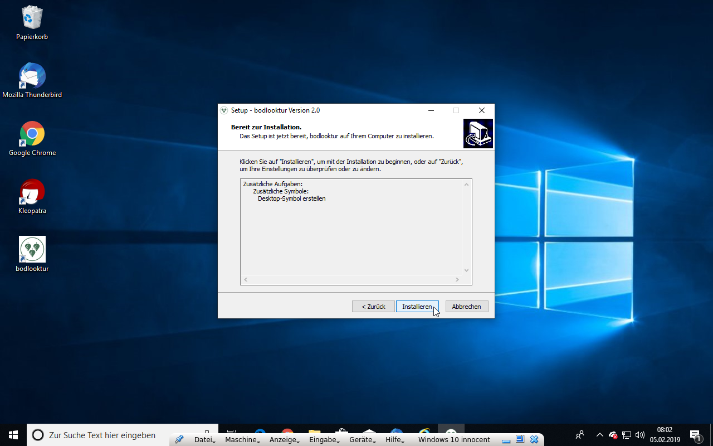Open the Datei menu

coord(204,439)
